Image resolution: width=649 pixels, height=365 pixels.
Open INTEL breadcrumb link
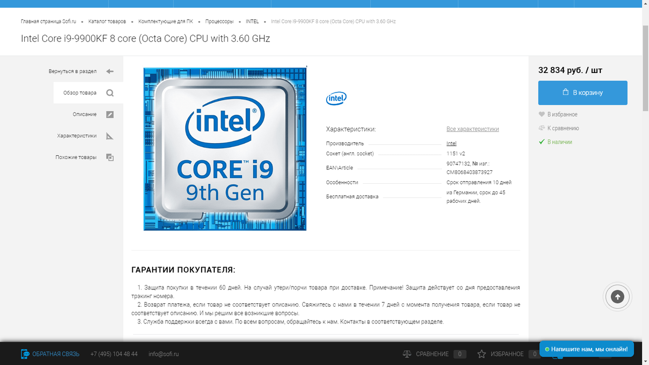point(252,22)
